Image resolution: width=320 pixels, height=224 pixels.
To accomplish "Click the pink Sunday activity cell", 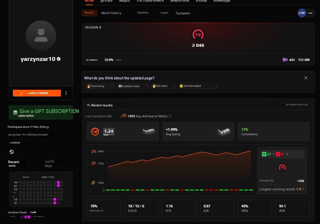I will click(x=55, y=203).
